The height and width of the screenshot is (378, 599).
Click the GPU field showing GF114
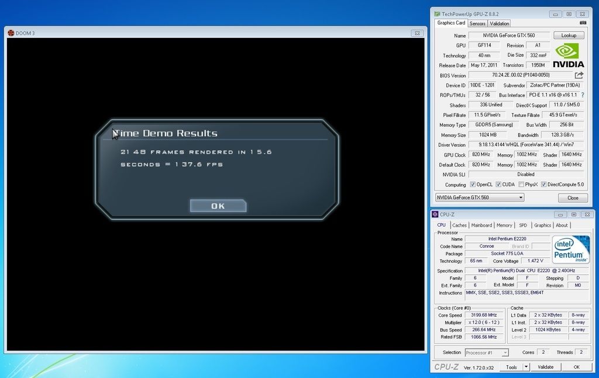(x=484, y=45)
